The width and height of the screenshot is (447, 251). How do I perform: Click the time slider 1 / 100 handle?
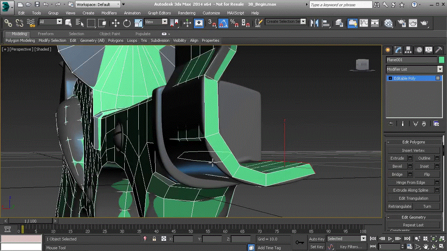(x=30, y=221)
